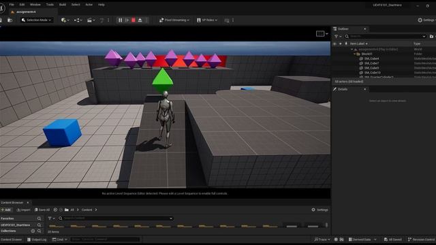Select the Outliner panel tab
This screenshot has width=436, height=245.
coord(343,29)
